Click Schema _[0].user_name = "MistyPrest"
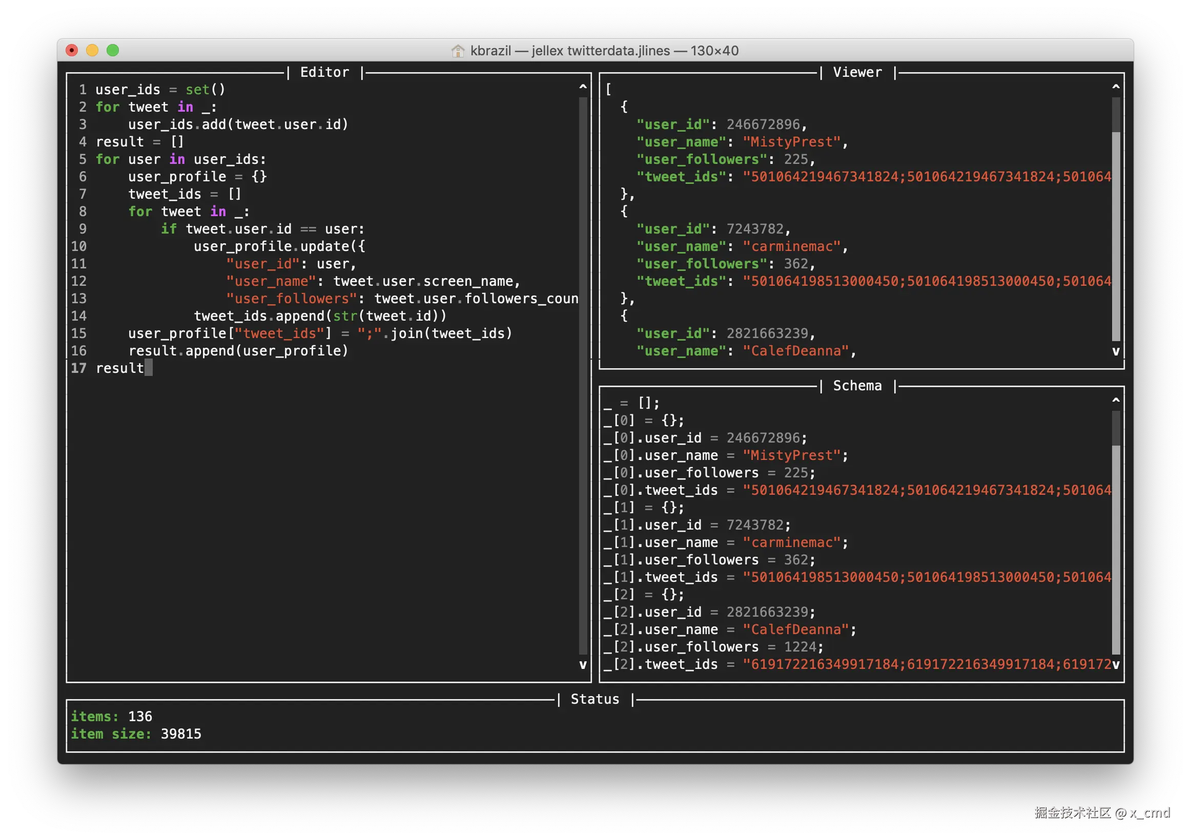This screenshot has width=1191, height=840. (x=726, y=455)
